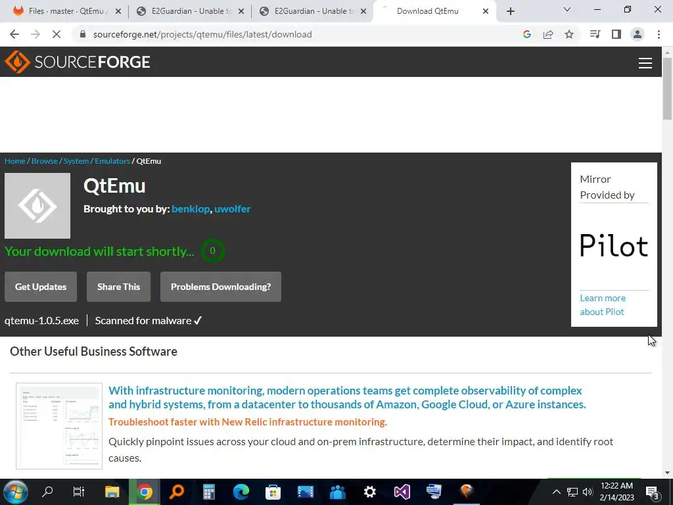Image resolution: width=673 pixels, height=505 pixels.
Task: Click the forward navigation arrow
Action: tap(35, 34)
